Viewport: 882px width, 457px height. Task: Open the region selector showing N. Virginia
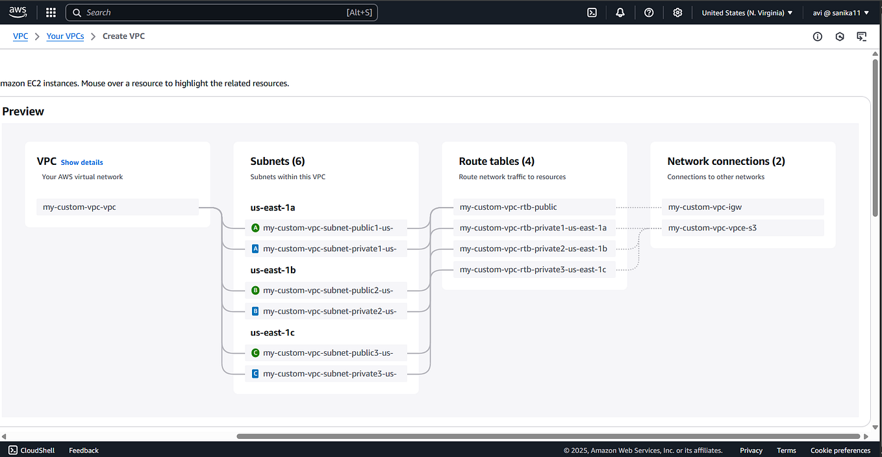click(x=747, y=12)
